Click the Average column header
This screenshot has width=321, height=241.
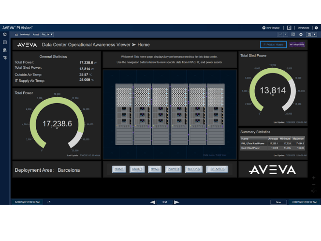click(x=273, y=139)
